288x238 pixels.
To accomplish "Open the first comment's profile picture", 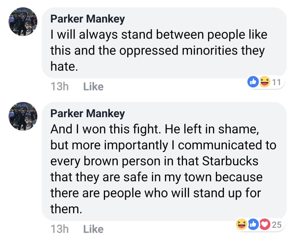I will click(23, 22).
